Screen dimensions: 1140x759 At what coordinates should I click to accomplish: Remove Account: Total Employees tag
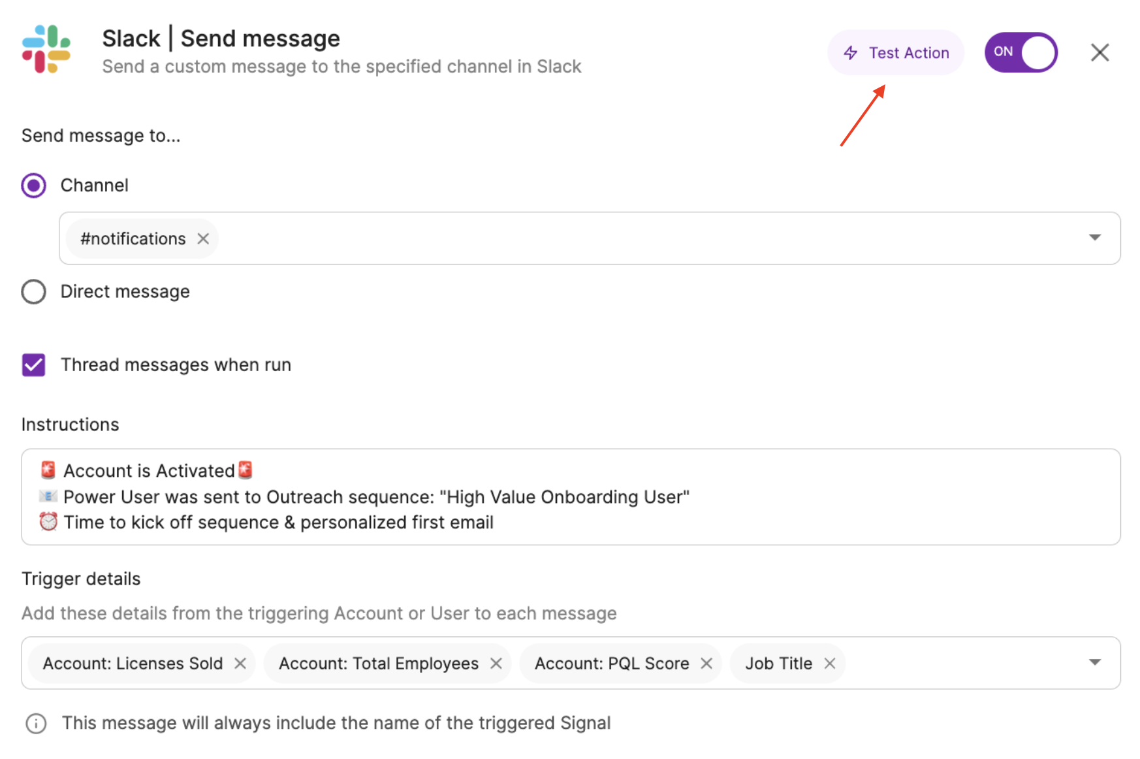(496, 664)
